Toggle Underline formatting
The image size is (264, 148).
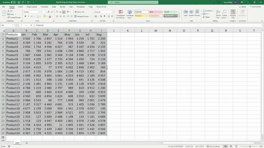click(x=32, y=16)
